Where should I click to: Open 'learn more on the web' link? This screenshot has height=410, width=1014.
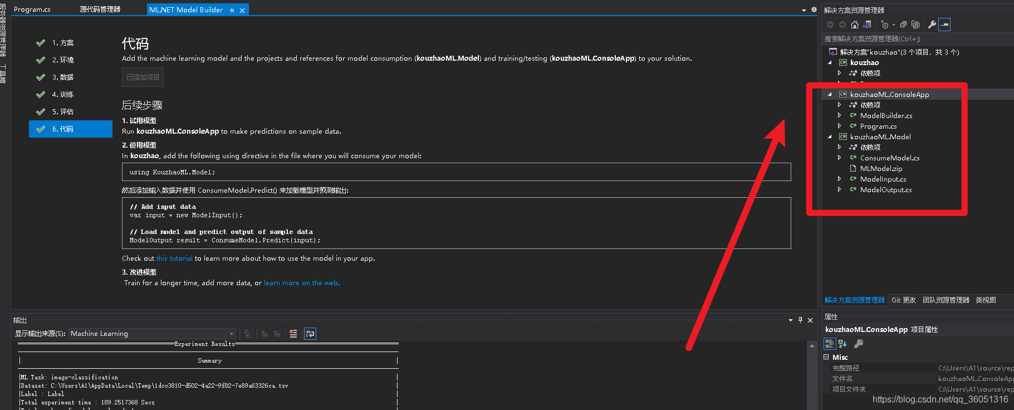coord(302,283)
